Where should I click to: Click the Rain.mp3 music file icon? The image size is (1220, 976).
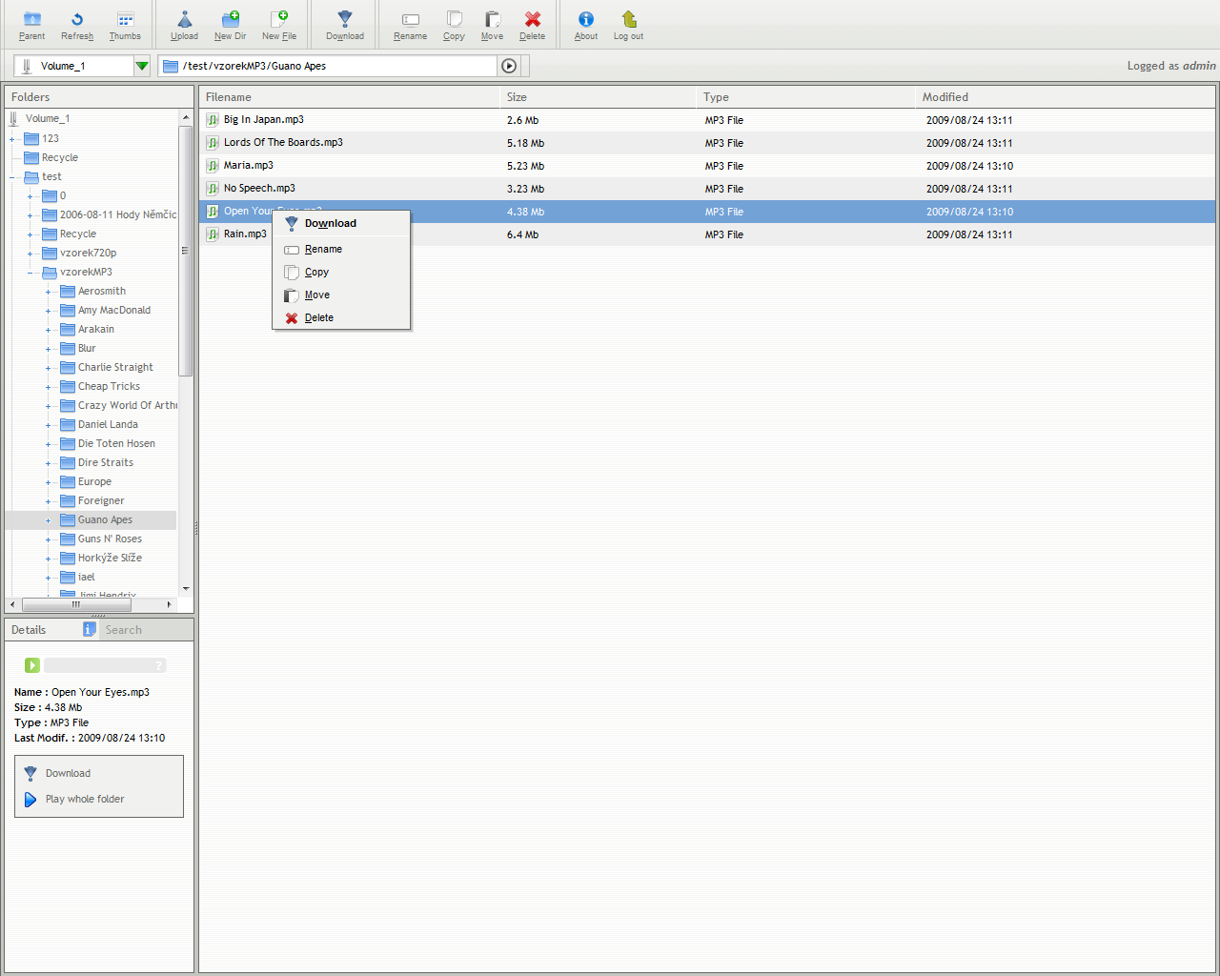click(x=213, y=234)
